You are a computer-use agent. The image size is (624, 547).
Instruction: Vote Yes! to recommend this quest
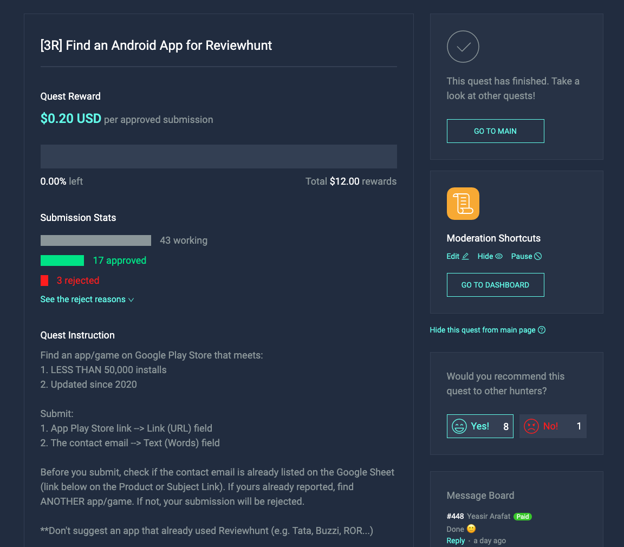tap(480, 426)
